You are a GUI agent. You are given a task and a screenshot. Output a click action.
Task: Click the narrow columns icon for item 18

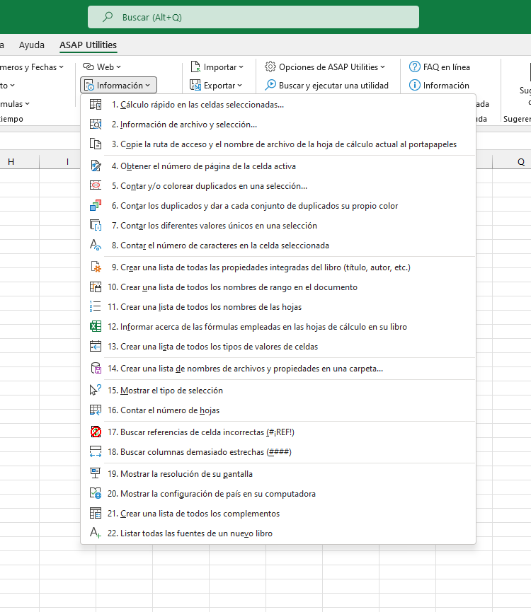tap(96, 452)
